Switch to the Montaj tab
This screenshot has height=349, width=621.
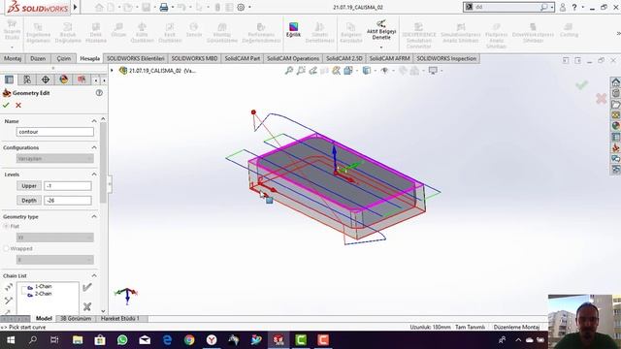[x=13, y=58]
